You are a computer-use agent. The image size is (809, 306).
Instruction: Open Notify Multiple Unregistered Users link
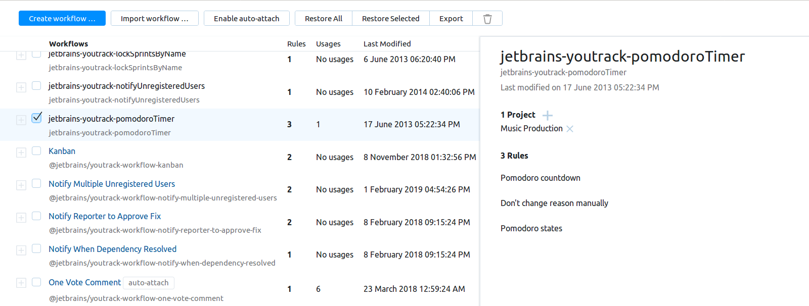pyautogui.click(x=112, y=184)
